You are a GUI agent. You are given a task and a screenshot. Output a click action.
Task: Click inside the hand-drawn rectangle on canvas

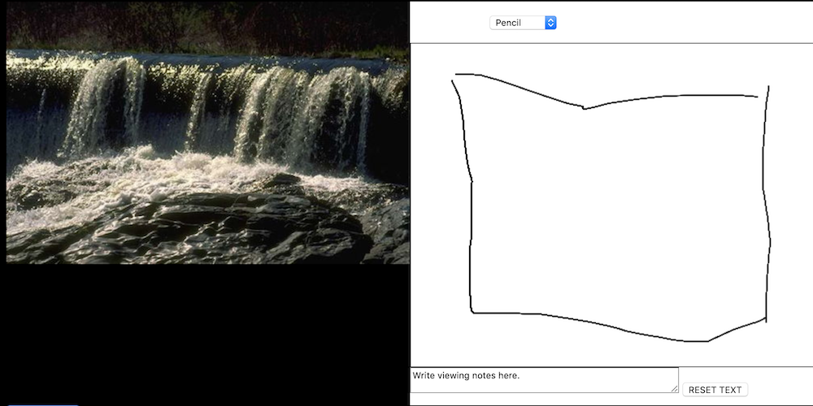coord(617,207)
